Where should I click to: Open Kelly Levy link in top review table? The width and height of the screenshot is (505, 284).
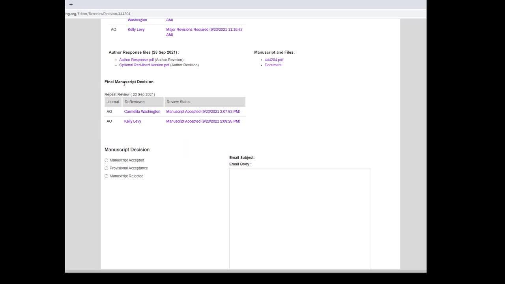click(136, 30)
